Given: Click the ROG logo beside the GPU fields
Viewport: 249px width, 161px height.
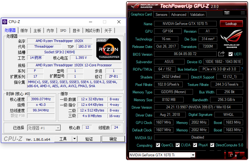Looking at the screenshot, I should pos(232,39).
